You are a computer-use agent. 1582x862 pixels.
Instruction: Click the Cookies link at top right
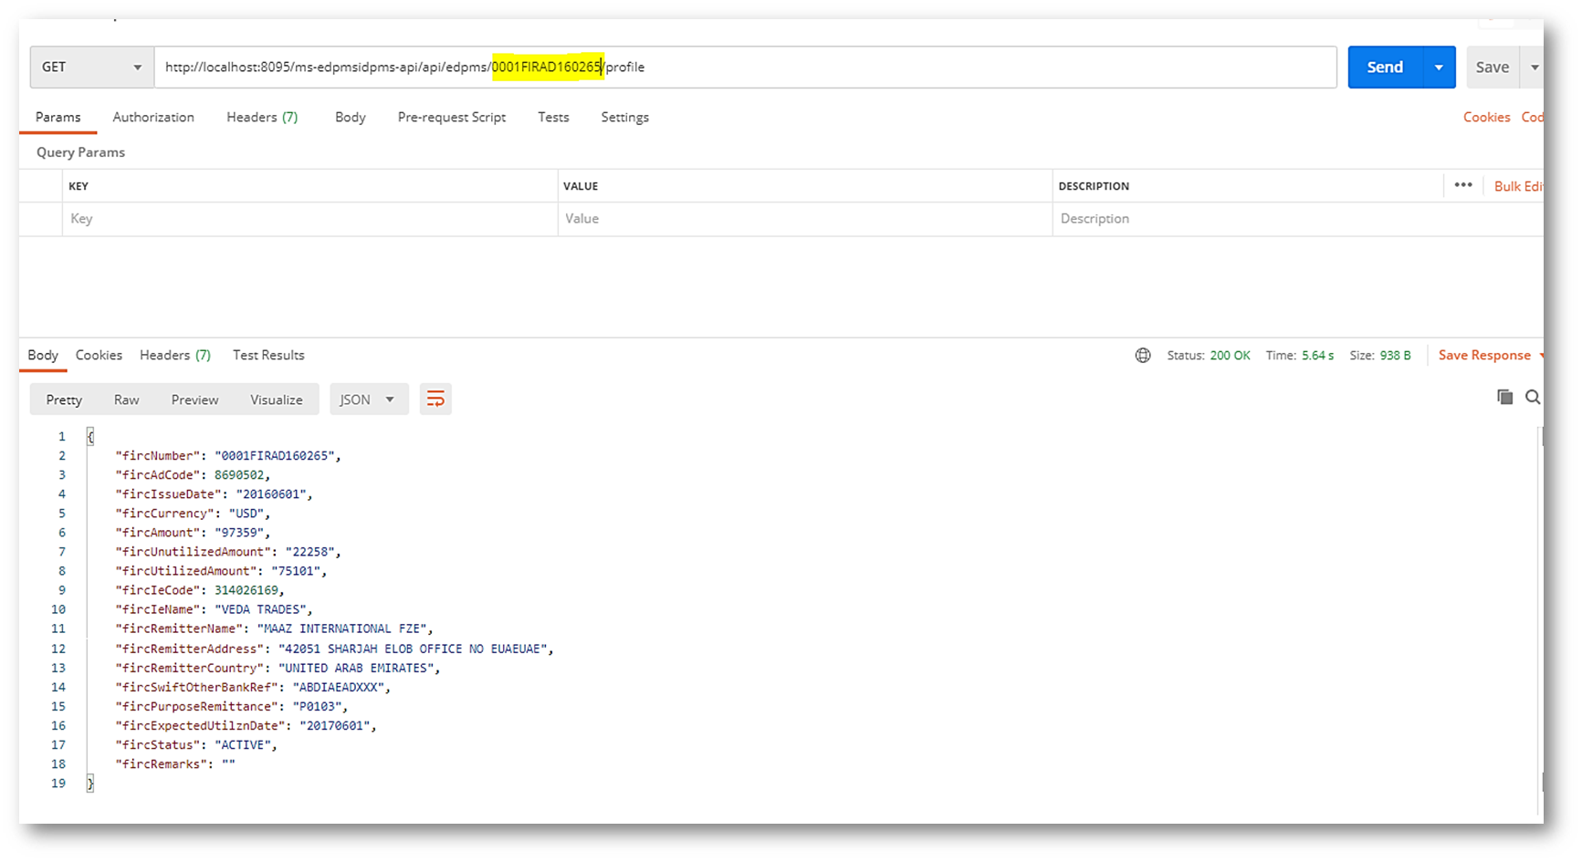(1486, 118)
